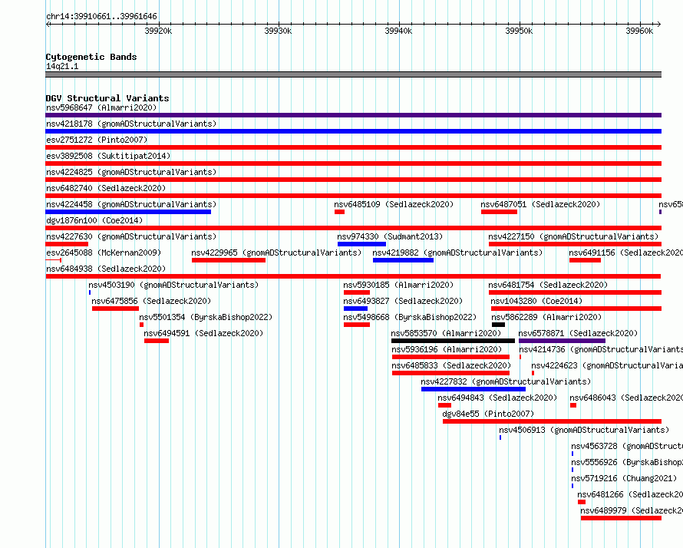Screen dimensions: 683x548
Task: Click the left arrow on the ruler
Action: (48, 24)
